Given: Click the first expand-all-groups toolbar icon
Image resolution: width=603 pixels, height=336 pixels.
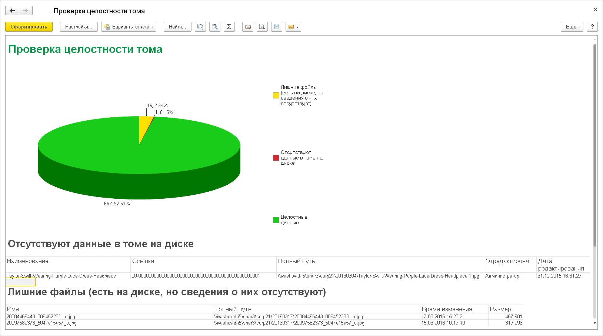Looking at the screenshot, I should (x=200, y=27).
